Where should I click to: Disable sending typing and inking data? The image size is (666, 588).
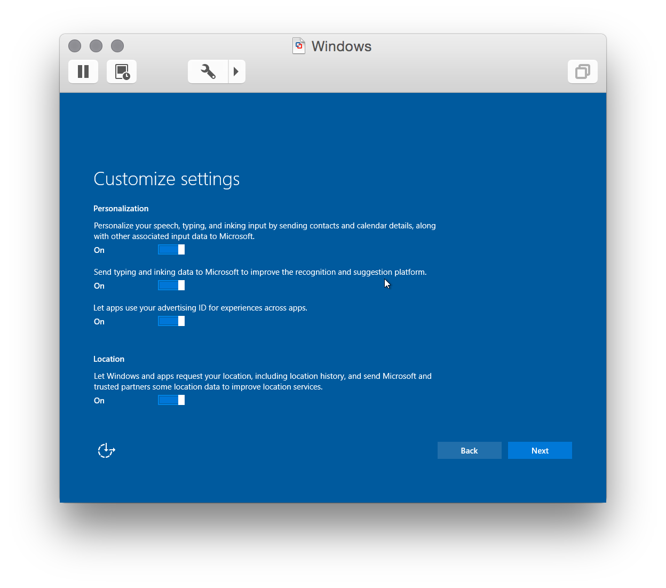(x=171, y=285)
